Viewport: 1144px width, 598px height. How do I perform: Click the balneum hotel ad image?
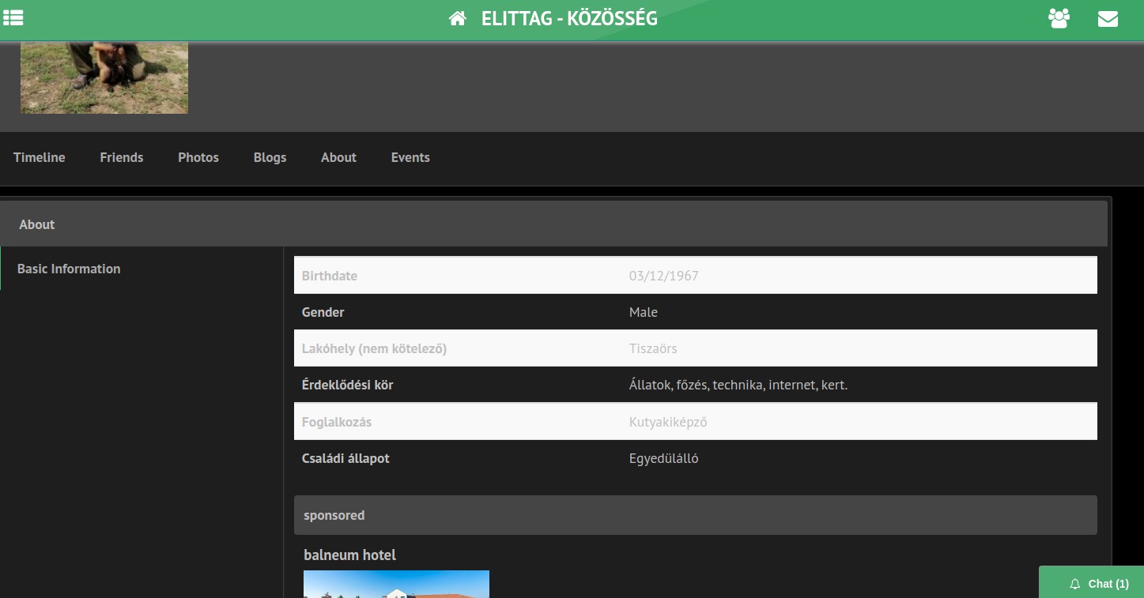click(396, 584)
